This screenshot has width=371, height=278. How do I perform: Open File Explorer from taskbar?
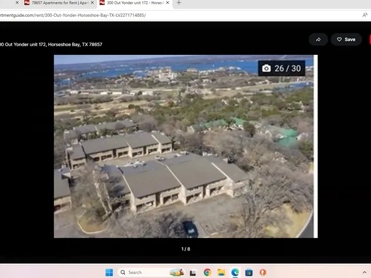coord(221,272)
